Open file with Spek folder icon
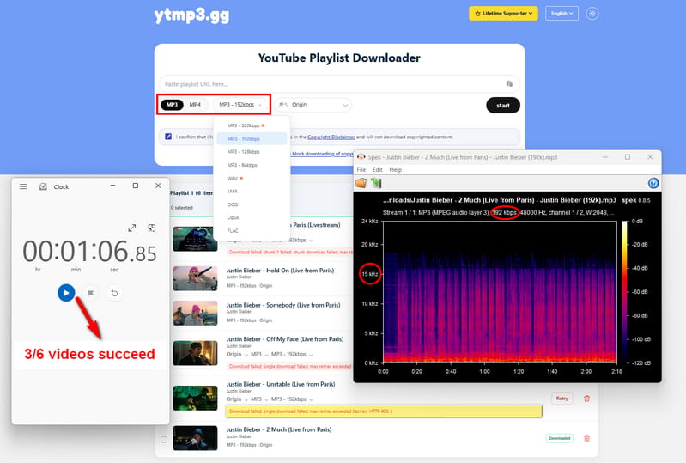Screen dimensions: 686x463 coord(361,183)
